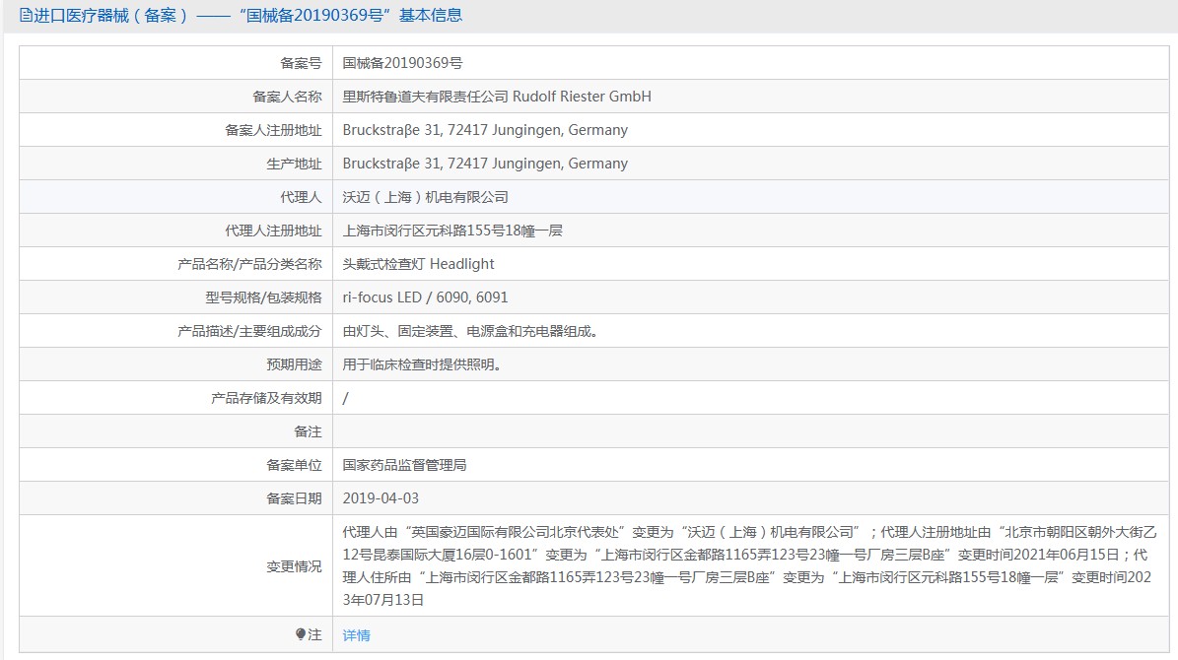Click the change history paragraph in 变更情况 row
Viewport: 1178px width, 660px height.
click(x=749, y=566)
